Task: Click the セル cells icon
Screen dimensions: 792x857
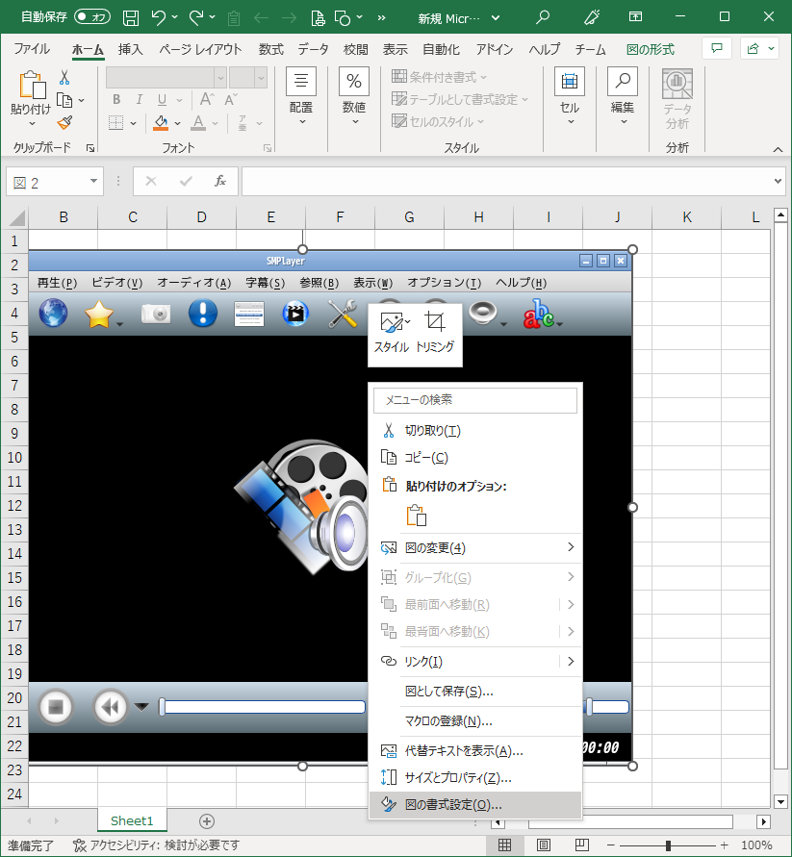Action: pyautogui.click(x=570, y=82)
